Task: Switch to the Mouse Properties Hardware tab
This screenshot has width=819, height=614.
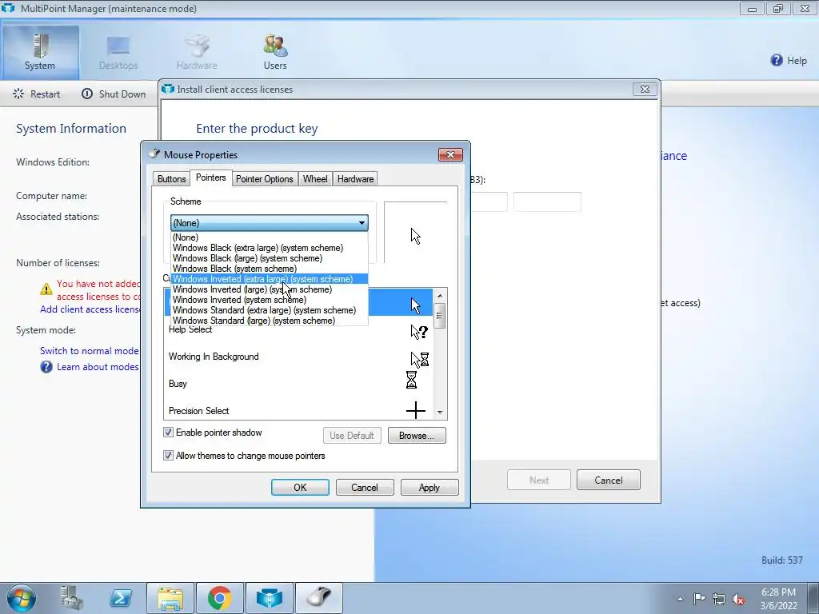Action: pyautogui.click(x=355, y=179)
